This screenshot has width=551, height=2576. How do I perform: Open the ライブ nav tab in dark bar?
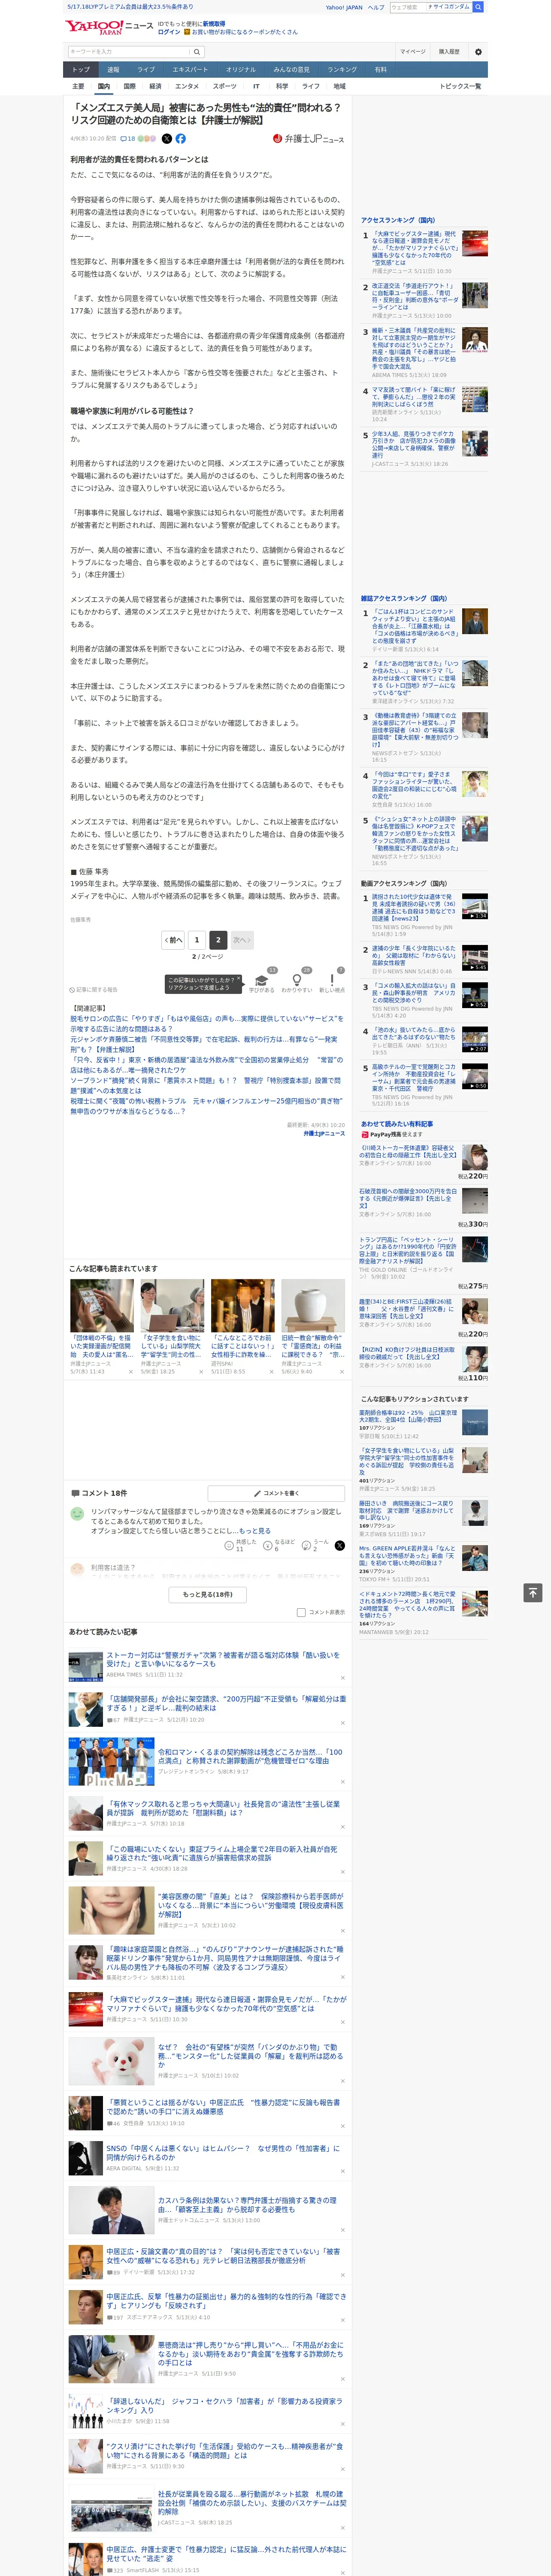146,70
